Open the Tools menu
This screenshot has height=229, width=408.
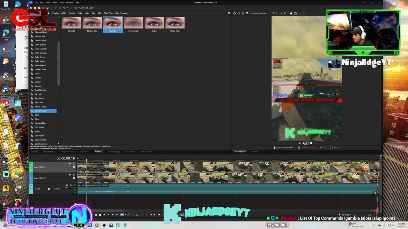[x=62, y=3]
